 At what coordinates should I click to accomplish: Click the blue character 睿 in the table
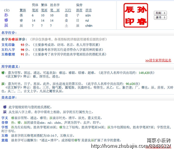tap(6, 20)
